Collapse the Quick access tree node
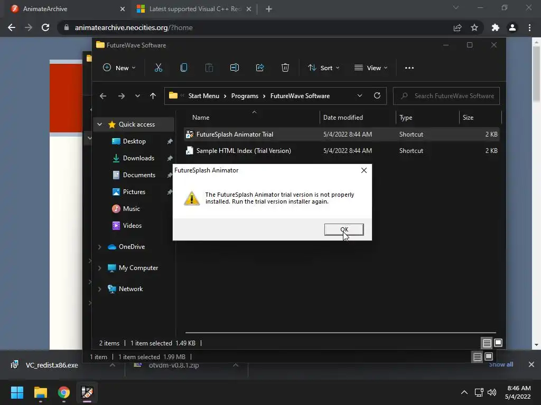 point(100,124)
